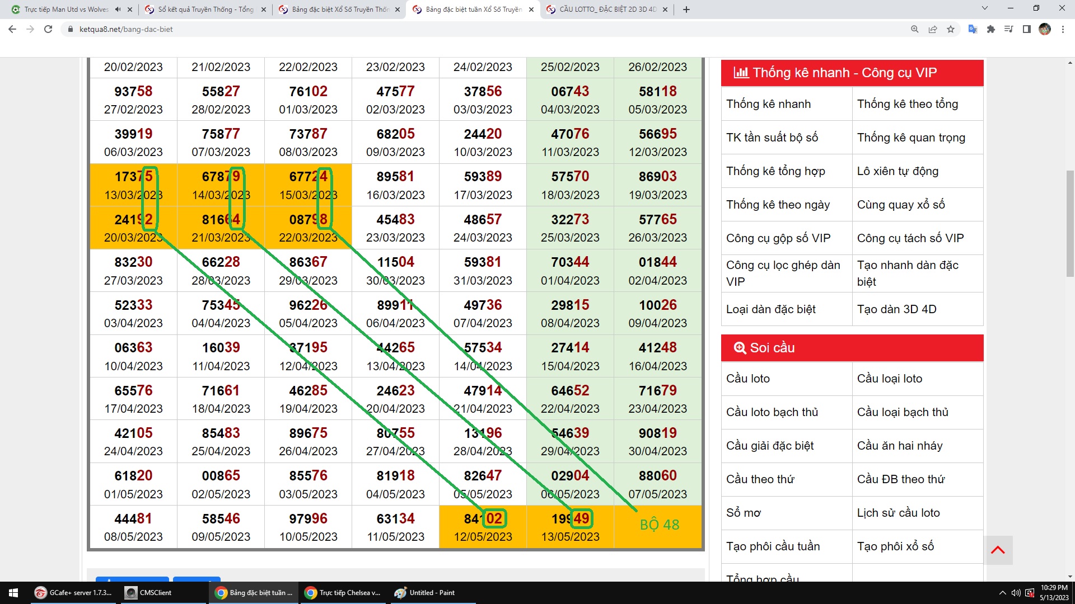Expand the tab search dropdown arrow
This screenshot has width=1075, height=604.
click(x=985, y=8)
